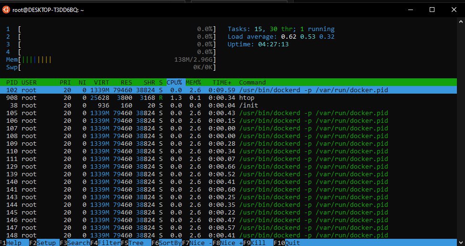The height and width of the screenshot is (246, 465).
Task: Click the Tasks summary line
Action: 281,29
